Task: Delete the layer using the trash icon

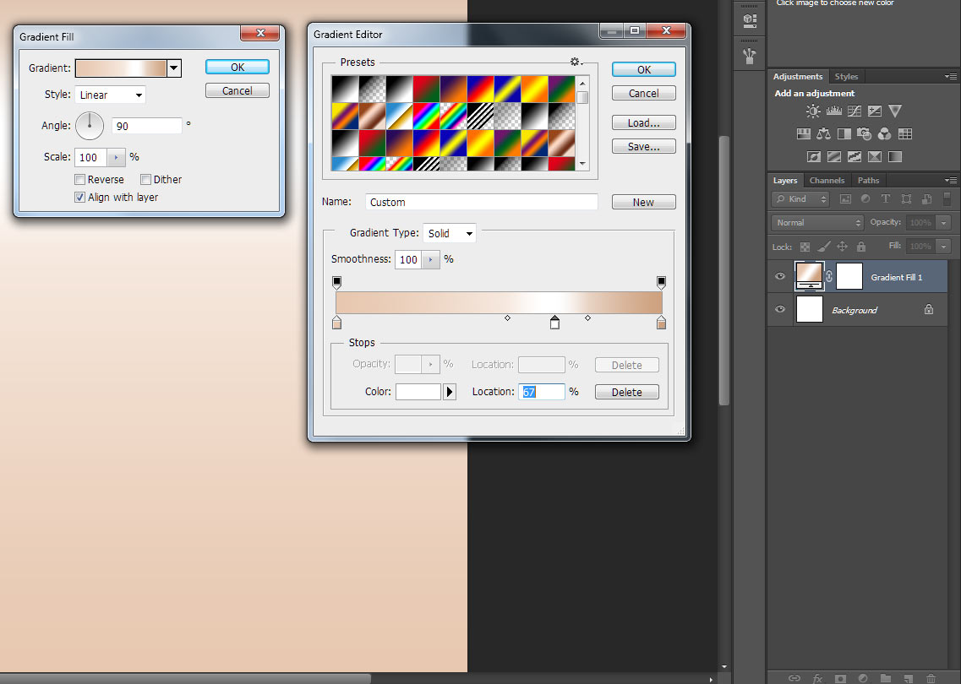Action: point(931,677)
